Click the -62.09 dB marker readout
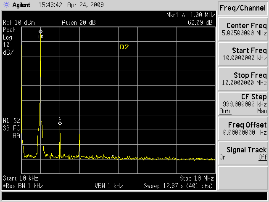 [x=198, y=22]
